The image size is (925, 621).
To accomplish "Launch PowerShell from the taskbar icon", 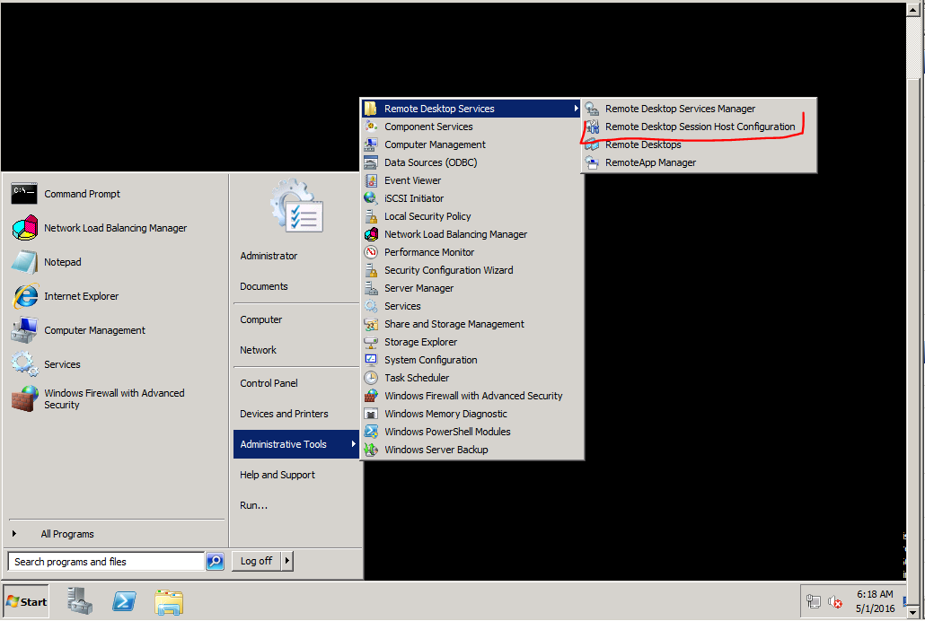I will pyautogui.click(x=124, y=601).
